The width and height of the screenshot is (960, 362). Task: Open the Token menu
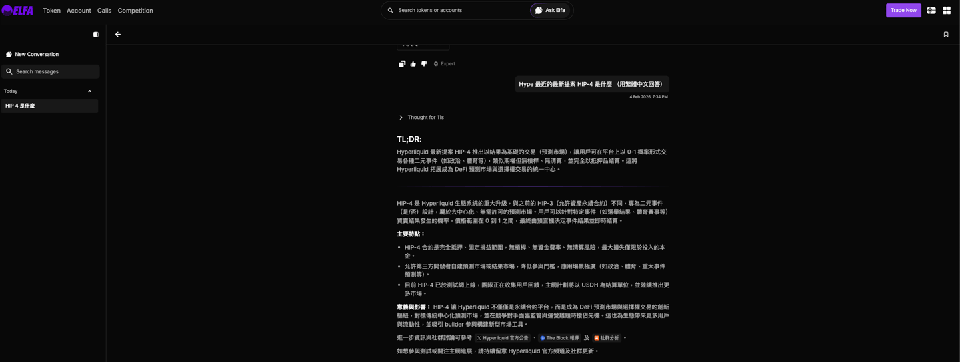coord(51,11)
